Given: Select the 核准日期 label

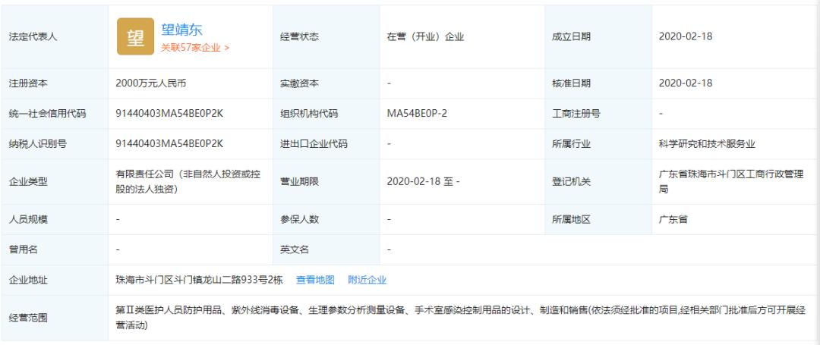Looking at the screenshot, I should click(571, 83).
